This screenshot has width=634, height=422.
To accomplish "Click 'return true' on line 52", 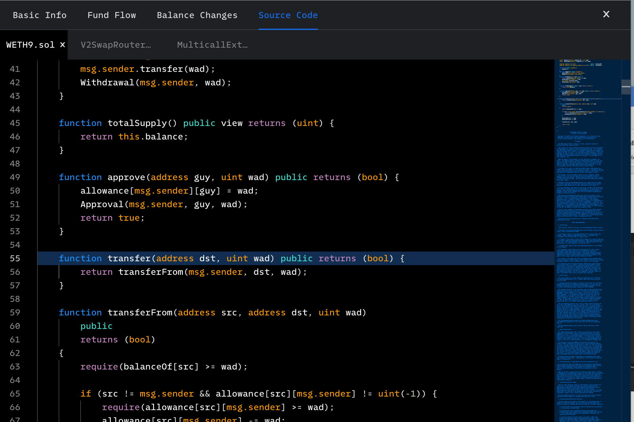I will [x=112, y=218].
